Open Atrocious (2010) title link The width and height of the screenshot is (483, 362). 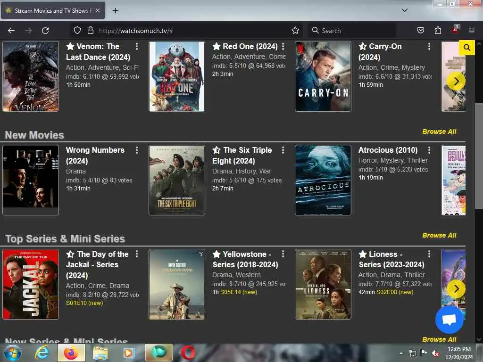pos(388,150)
